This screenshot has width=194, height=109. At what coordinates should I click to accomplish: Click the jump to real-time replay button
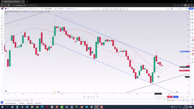[x=98, y=97]
